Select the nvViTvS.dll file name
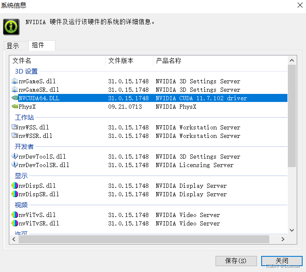Screen dimensions: 306x272 click(37, 215)
